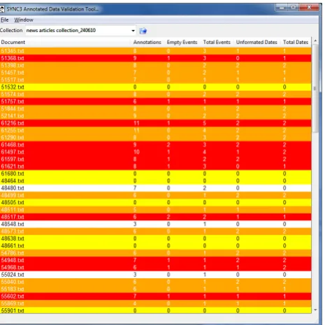Click Unformated Dates value 2 in row 54948.txt
325x325 pixels.
tap(238, 261)
